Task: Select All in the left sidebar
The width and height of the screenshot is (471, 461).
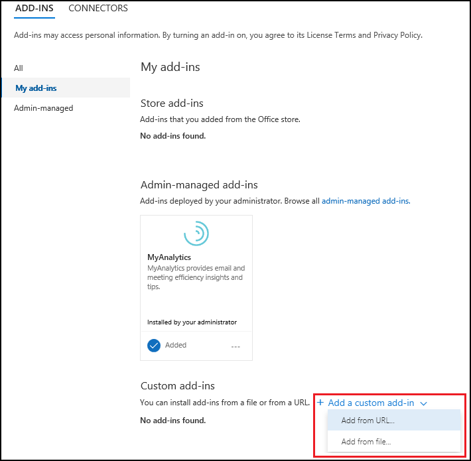Action: [19, 68]
